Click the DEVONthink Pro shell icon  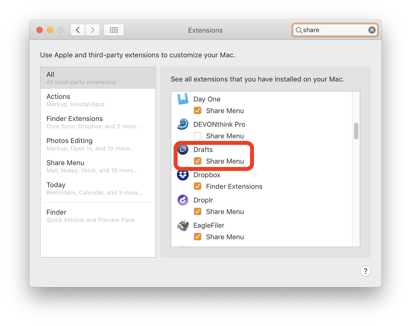183,124
